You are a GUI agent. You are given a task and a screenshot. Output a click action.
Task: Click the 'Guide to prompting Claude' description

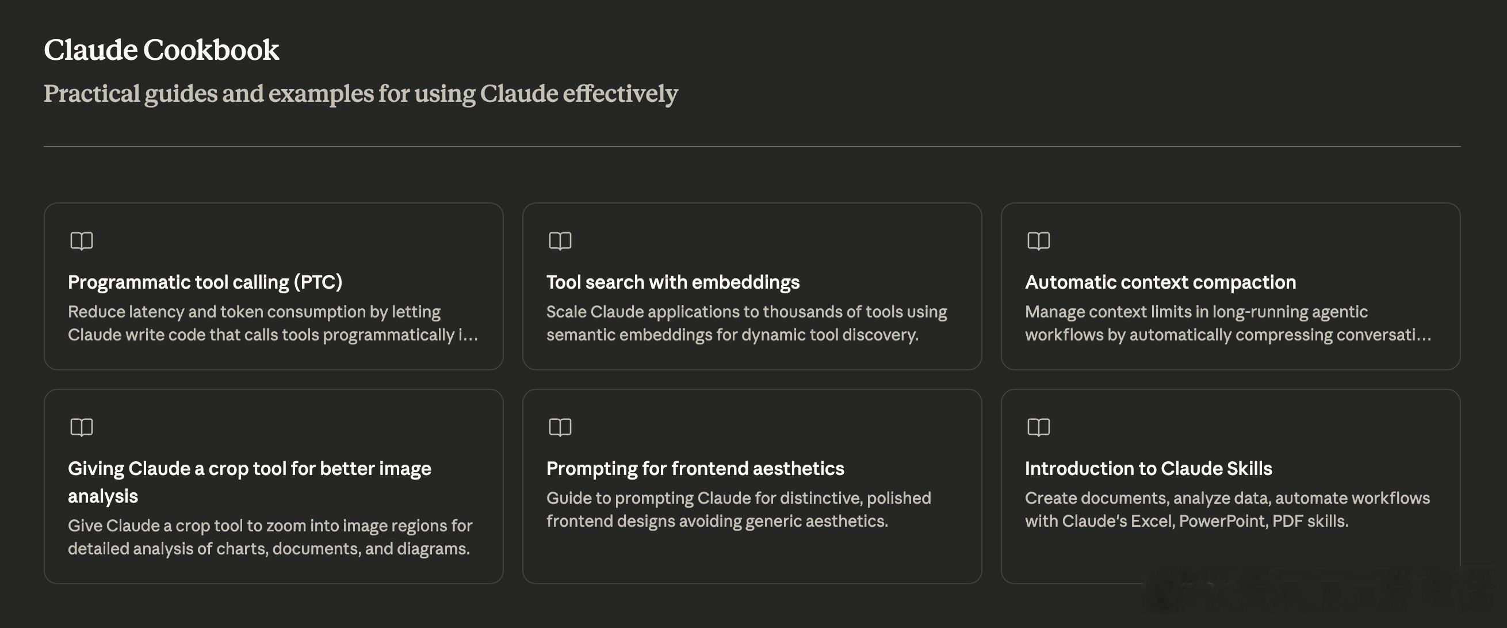(x=739, y=510)
